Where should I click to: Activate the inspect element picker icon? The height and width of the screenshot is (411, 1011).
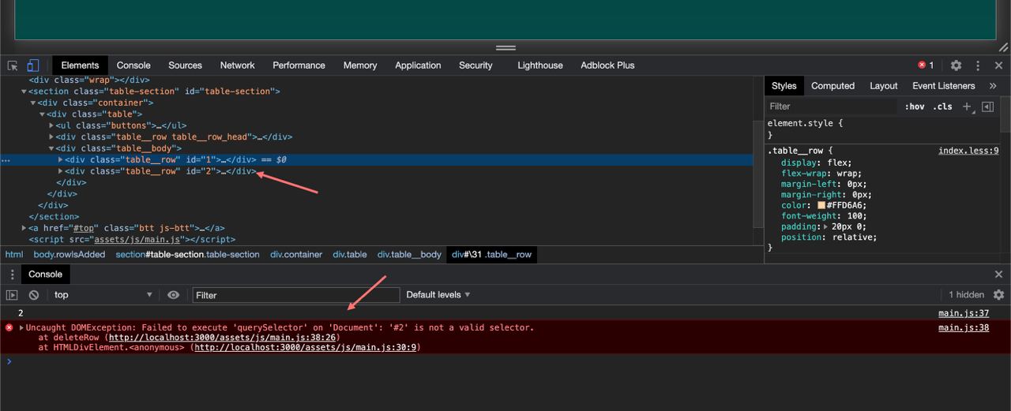(x=13, y=65)
